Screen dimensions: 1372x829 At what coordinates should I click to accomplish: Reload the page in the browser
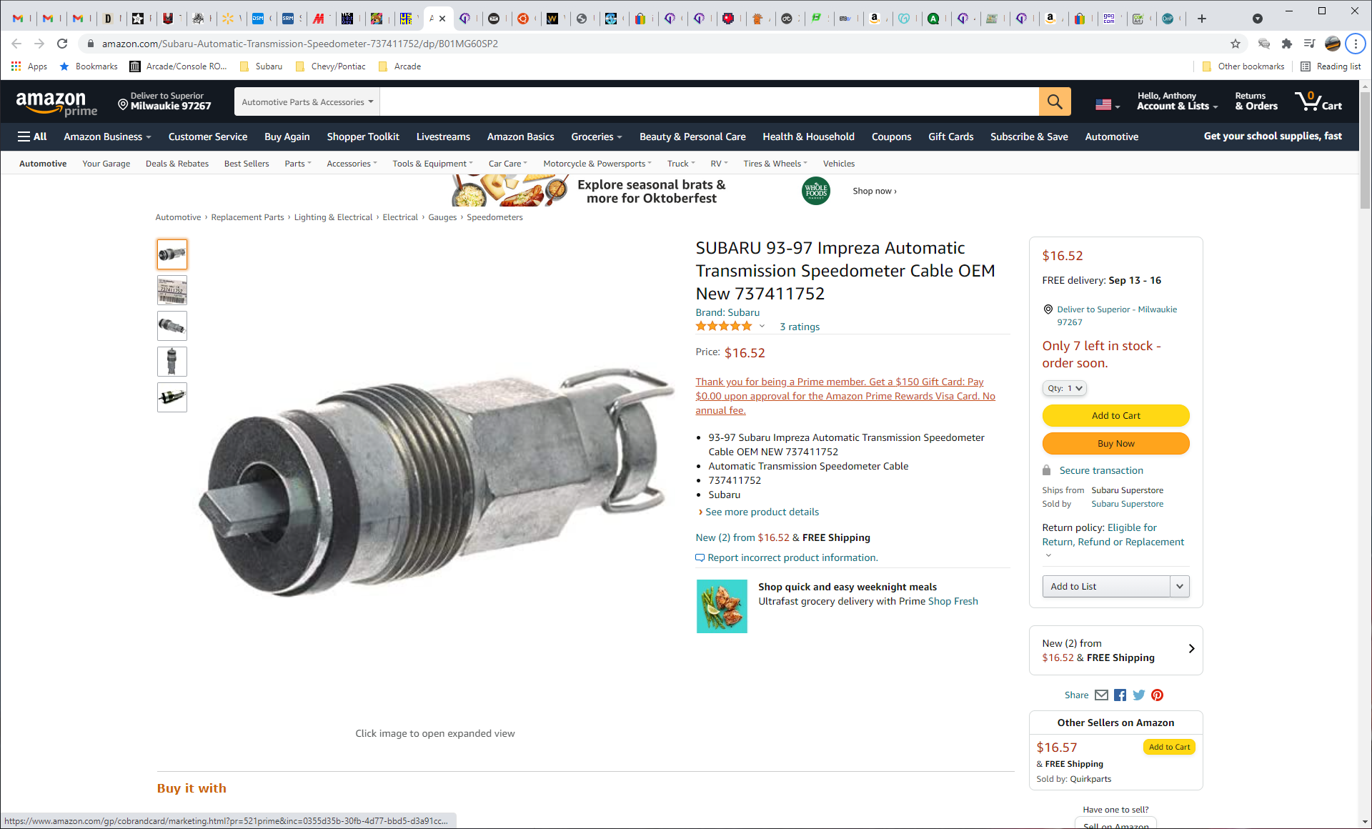[x=62, y=44]
